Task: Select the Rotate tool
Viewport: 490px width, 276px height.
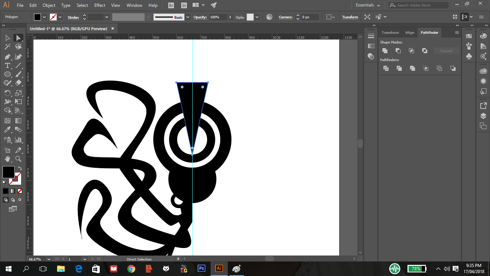Action: pos(7,93)
